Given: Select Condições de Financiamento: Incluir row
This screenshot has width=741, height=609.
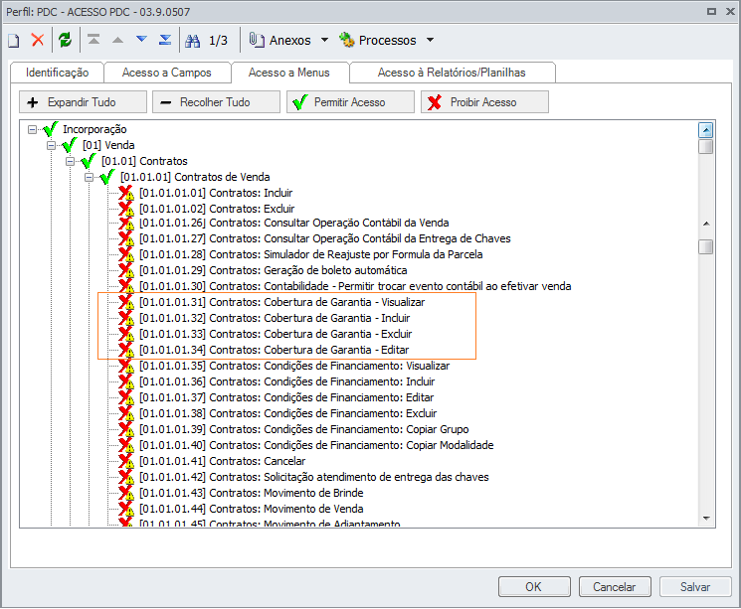Looking at the screenshot, I should (x=286, y=381).
